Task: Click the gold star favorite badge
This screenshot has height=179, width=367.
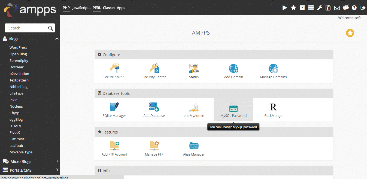Action: coord(350,33)
